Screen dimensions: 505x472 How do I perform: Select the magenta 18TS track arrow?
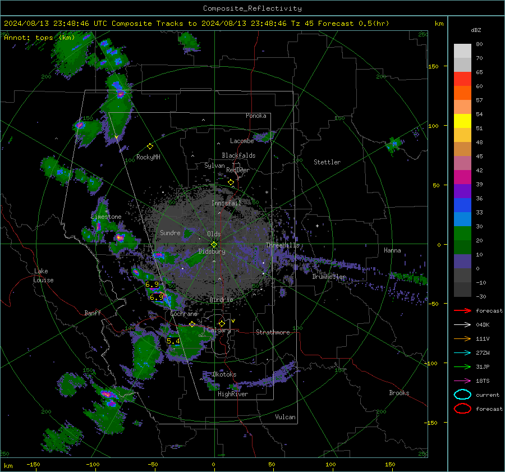462,381
